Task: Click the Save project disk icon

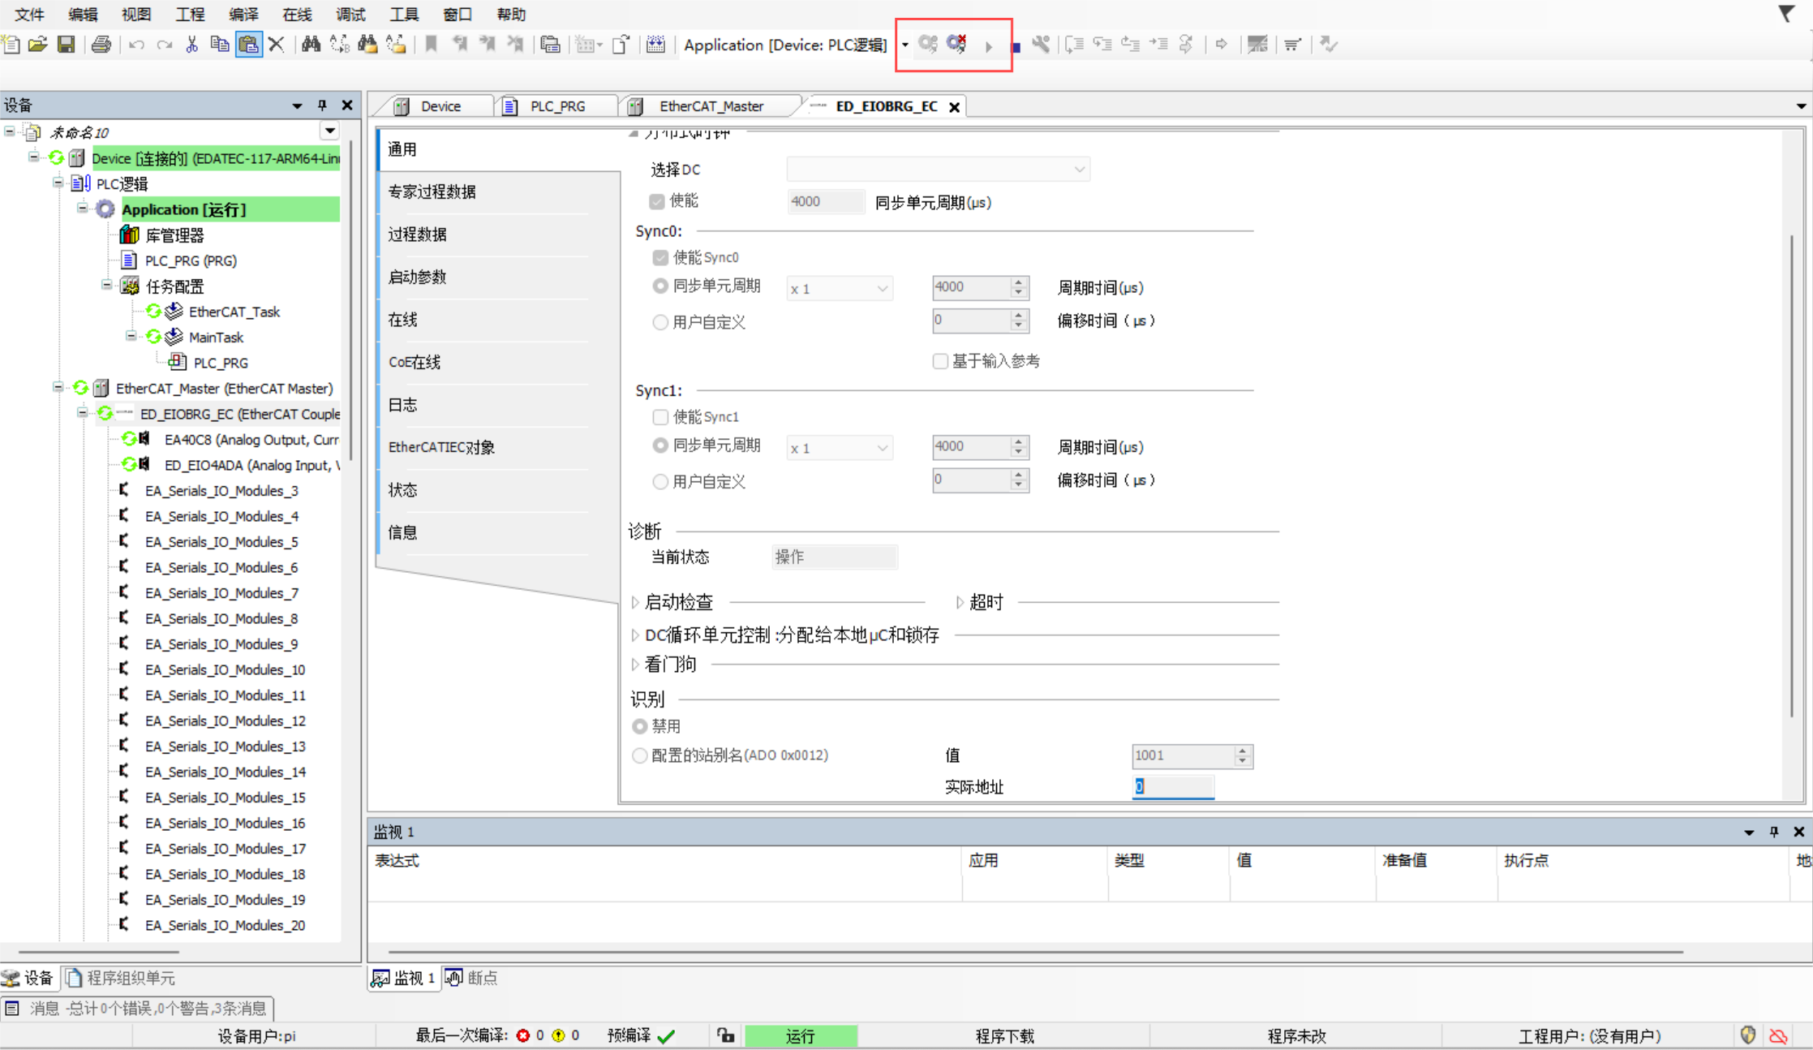Action: [67, 45]
